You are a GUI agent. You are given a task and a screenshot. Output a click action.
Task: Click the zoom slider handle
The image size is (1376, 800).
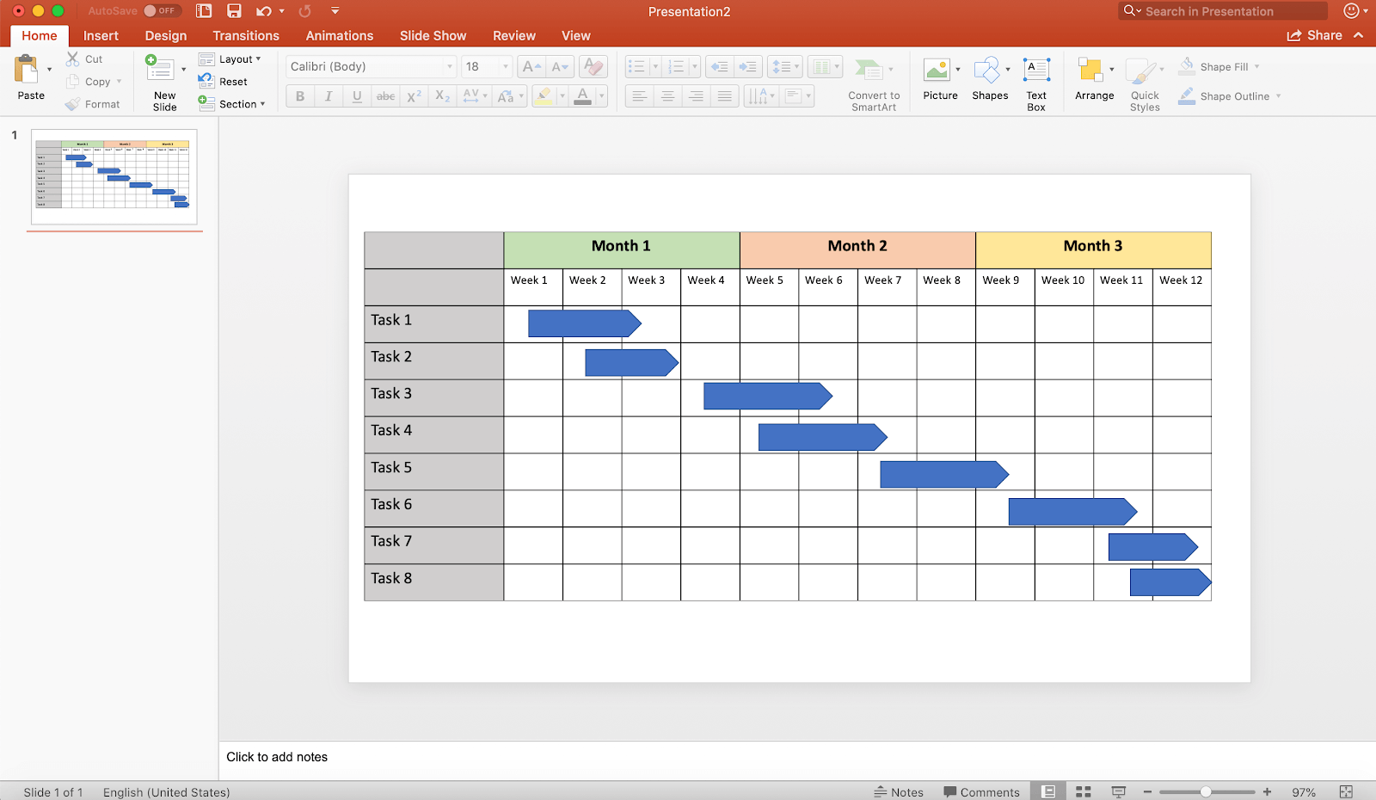(1206, 791)
